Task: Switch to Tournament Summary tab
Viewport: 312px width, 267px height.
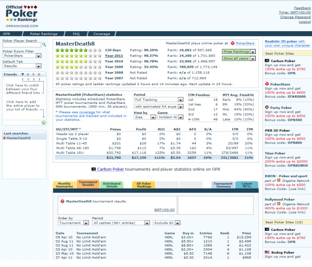Action: coord(223,185)
